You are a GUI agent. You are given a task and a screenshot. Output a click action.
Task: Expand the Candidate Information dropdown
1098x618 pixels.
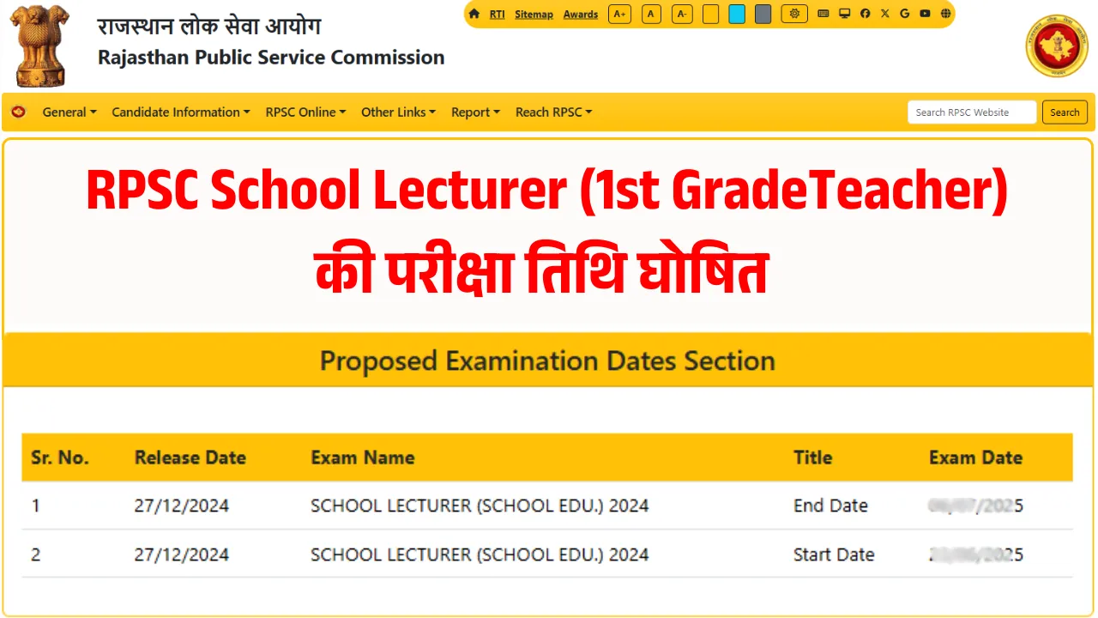(x=181, y=112)
